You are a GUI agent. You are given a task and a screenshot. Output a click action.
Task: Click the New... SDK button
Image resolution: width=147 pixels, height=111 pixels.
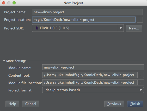(x=134, y=28)
